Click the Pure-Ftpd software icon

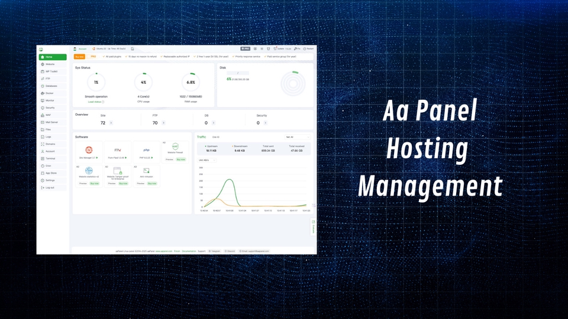coord(117,150)
